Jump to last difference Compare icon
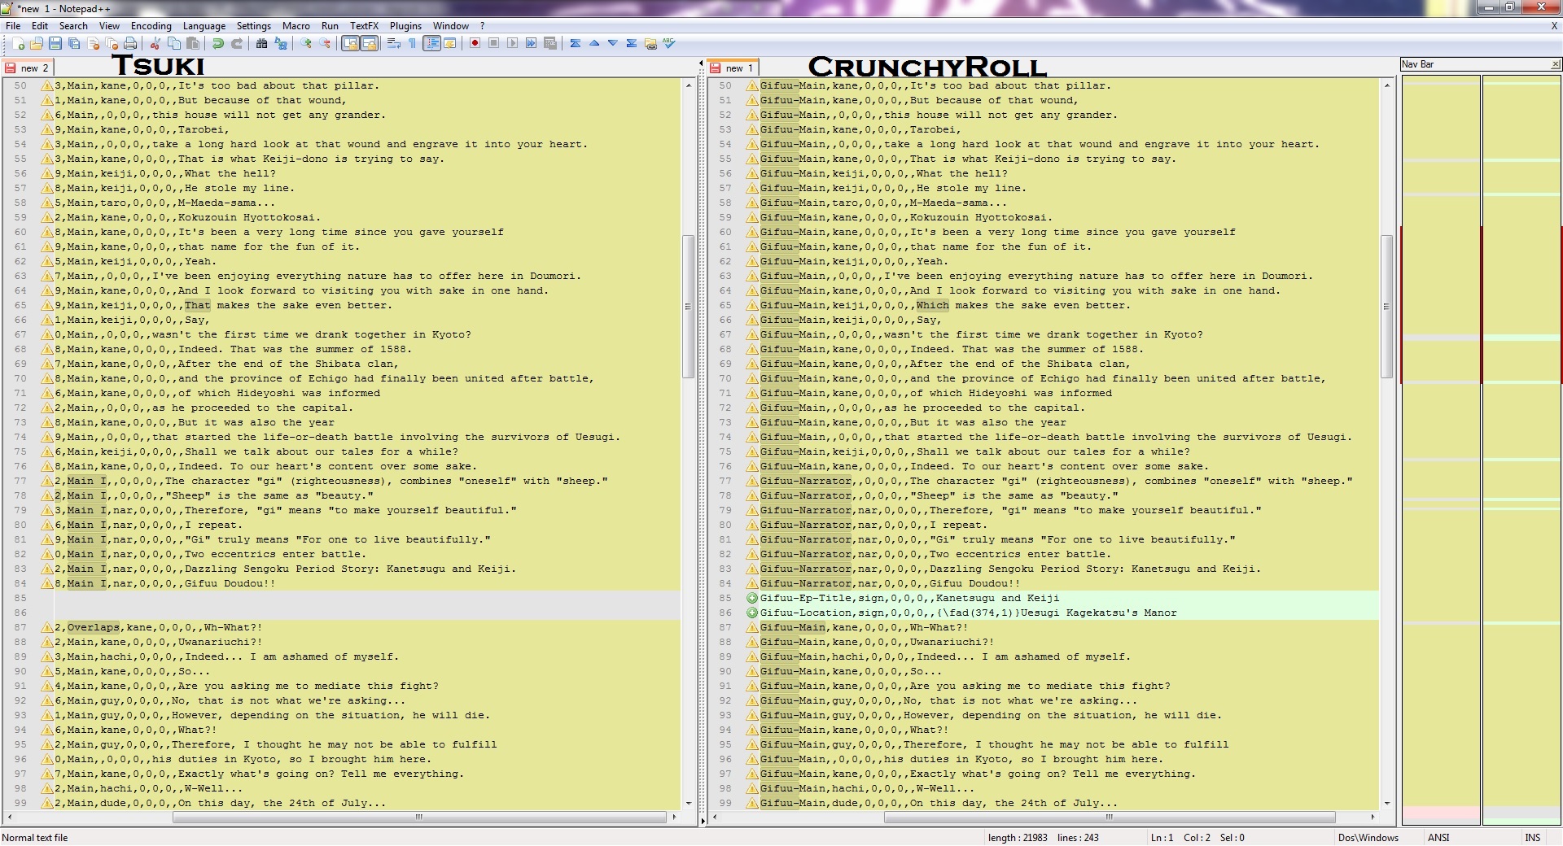The height and width of the screenshot is (846, 1563). [x=632, y=43]
